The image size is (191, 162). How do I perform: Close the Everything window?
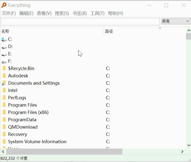pyautogui.click(x=184, y=5)
